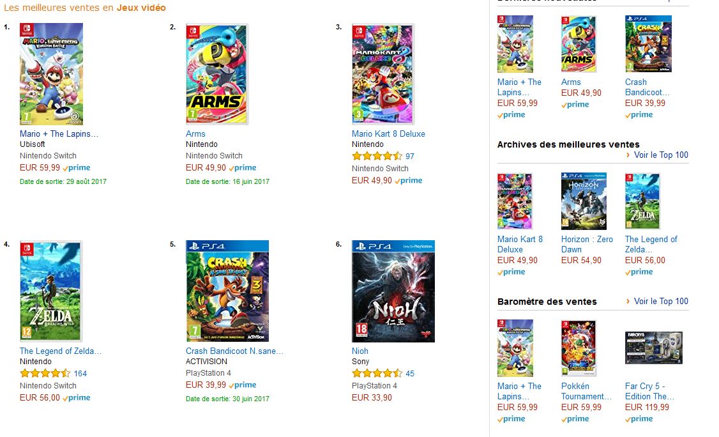Click the Jeux vidéo category link
719x437 pixels.
(x=141, y=8)
